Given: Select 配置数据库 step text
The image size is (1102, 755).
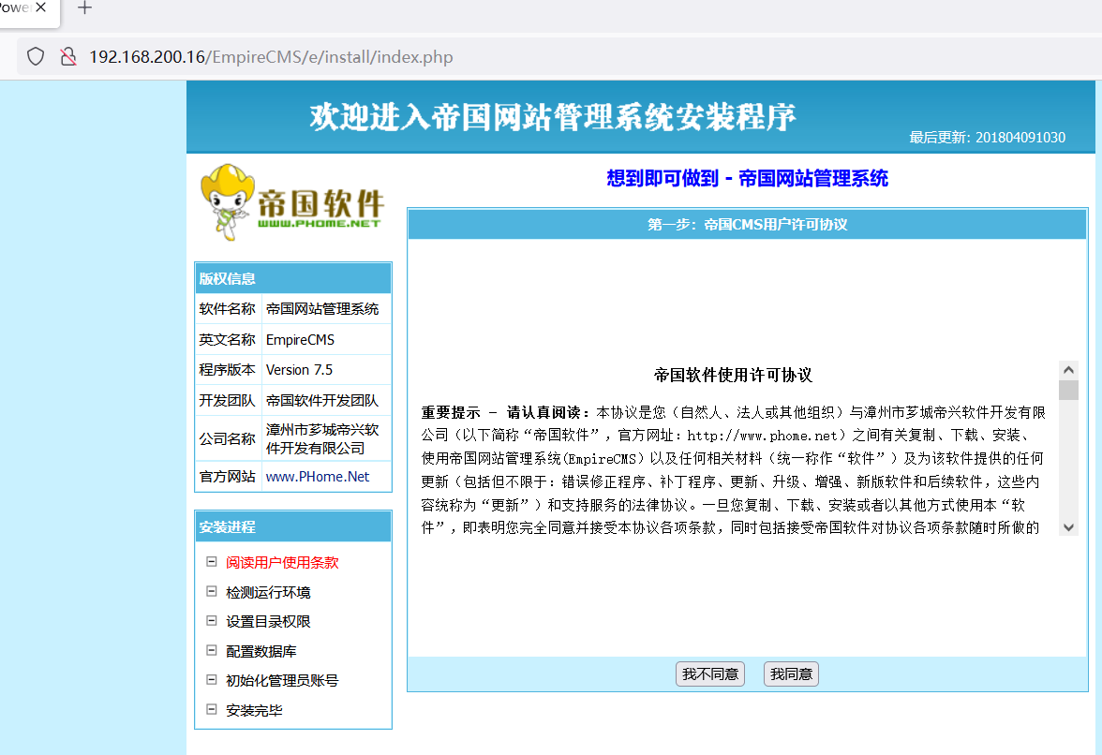Looking at the screenshot, I should click(x=261, y=651).
